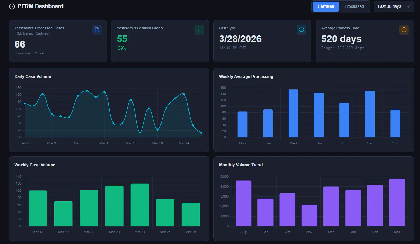Select the Oct bar in Monthly Volume Trend
The image size is (420, 244).
(288, 210)
